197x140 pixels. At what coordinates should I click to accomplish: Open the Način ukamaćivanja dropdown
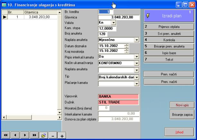[137, 63]
